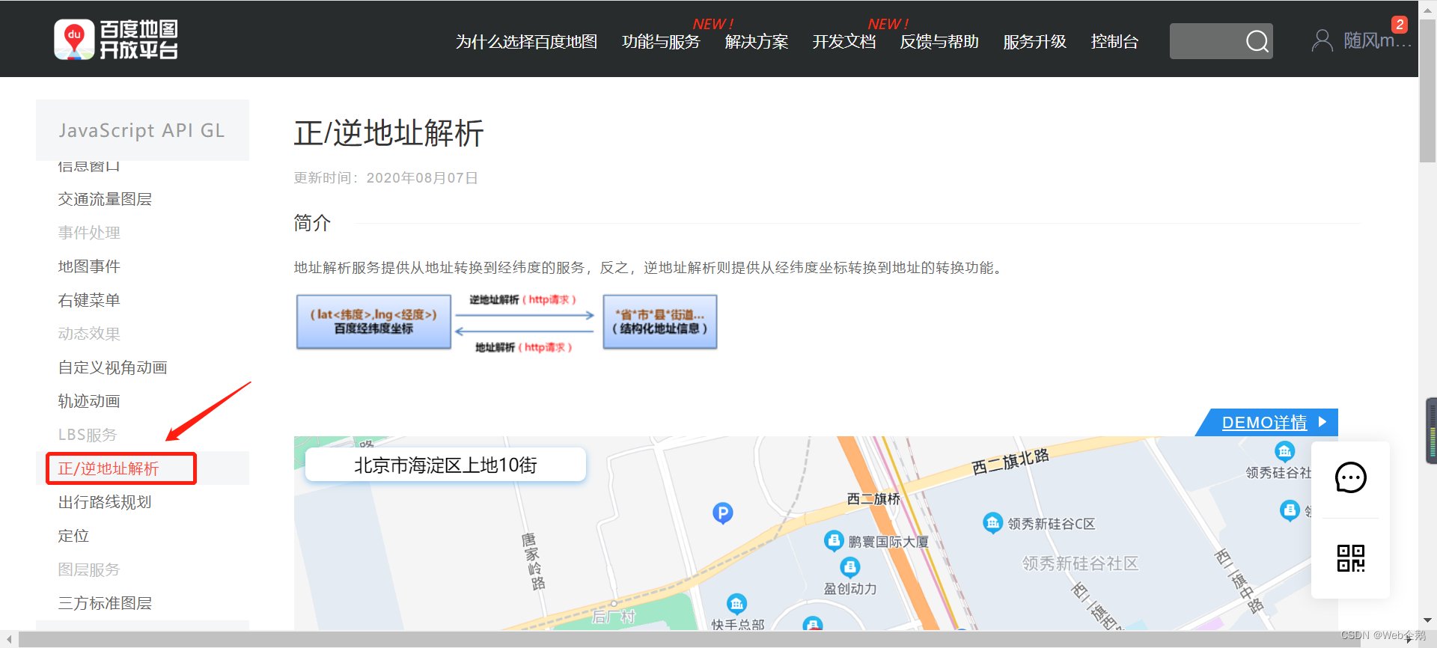Viewport: 1437px width, 648px height.
Task: Open 为什么选择百度地图 menu
Action: (526, 42)
